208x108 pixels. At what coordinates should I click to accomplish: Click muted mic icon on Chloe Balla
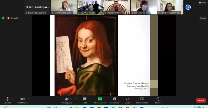pos(132,13)
